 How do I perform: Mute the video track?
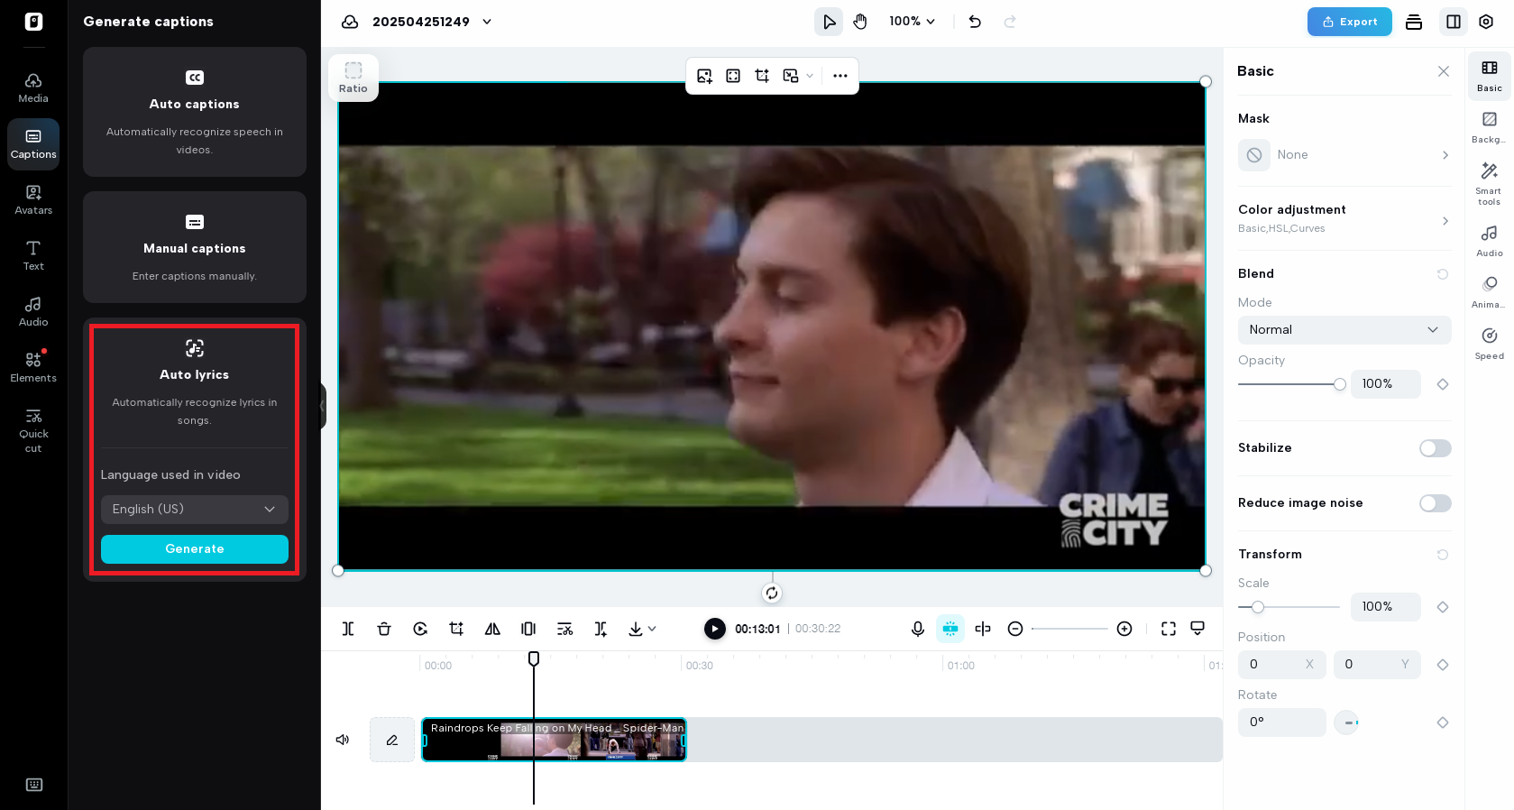343,740
